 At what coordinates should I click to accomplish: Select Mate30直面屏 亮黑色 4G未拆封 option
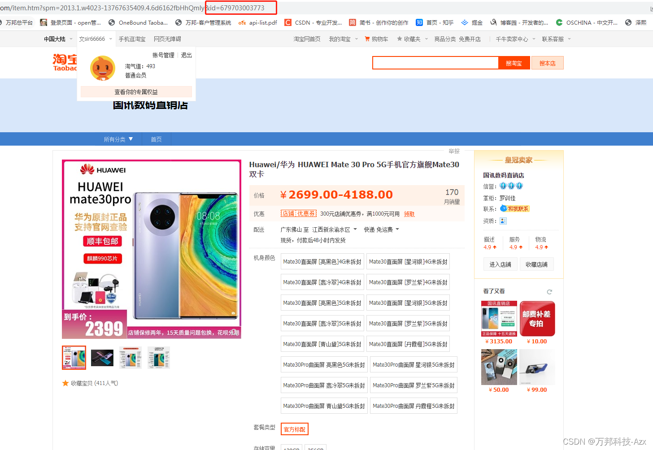[322, 262]
